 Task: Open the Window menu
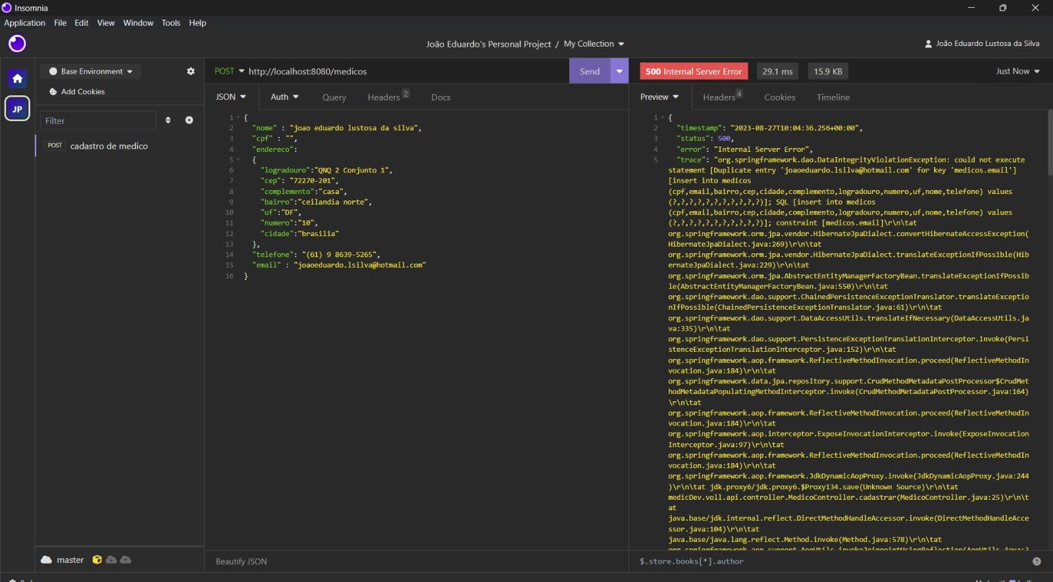click(x=138, y=23)
